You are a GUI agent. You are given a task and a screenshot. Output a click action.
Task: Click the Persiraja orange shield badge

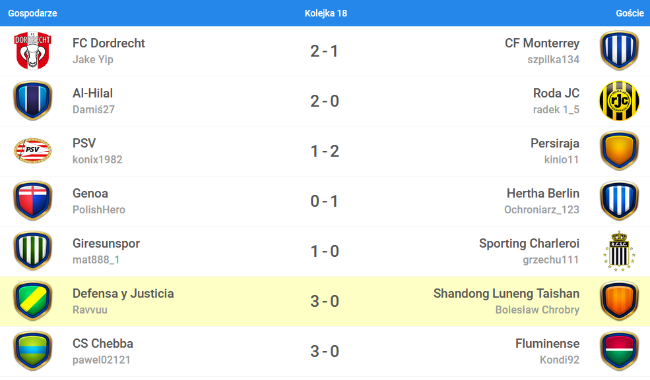click(618, 151)
